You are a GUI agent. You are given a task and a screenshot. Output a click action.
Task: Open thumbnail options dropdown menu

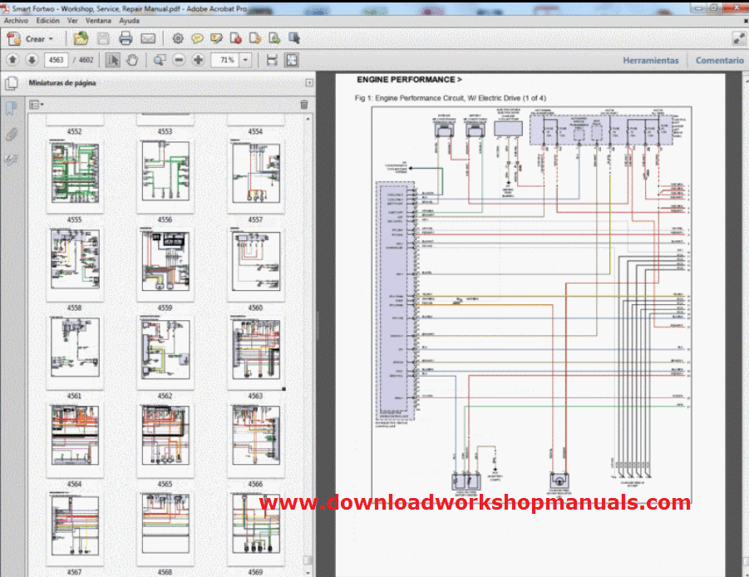pyautogui.click(x=37, y=104)
